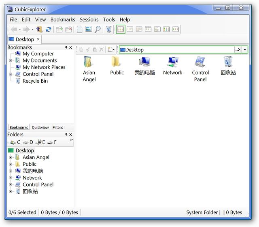Expand Control Panel in Bookmarks
Screen dimensions: 259x227
11,74
